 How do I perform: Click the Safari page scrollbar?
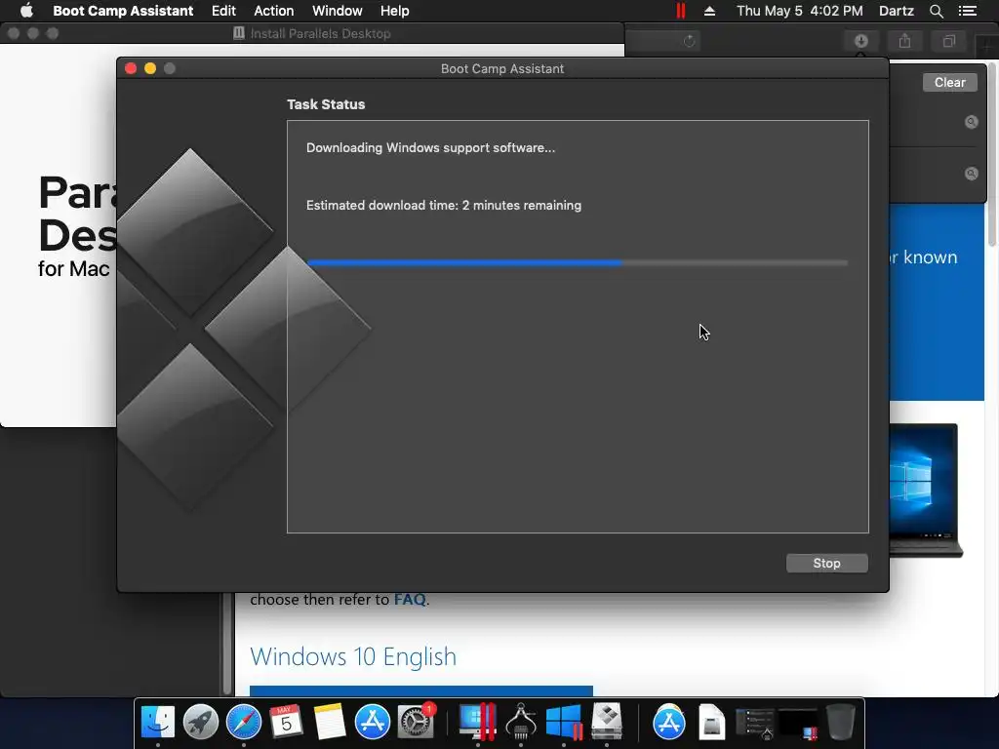click(991, 153)
